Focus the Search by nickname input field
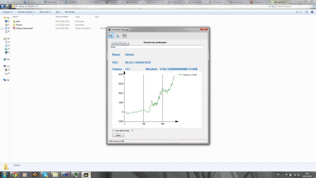Image resolution: width=316 pixels, height=178 pixels. 157,47
